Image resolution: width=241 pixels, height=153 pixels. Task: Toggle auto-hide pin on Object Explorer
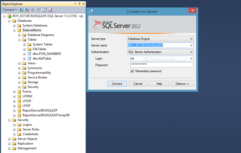[x=79, y=4]
